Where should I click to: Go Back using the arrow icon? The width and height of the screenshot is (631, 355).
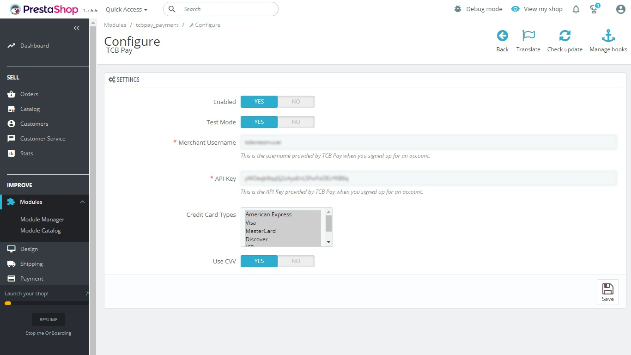point(502,36)
